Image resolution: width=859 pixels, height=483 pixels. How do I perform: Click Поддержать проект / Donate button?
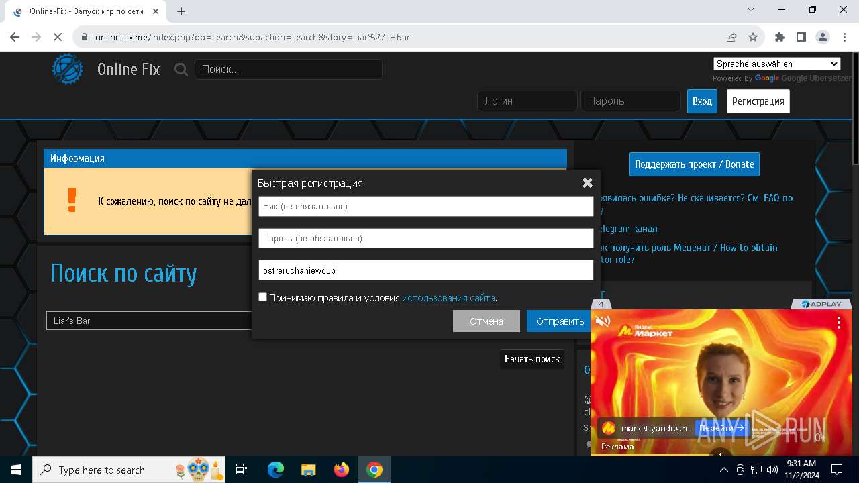click(x=695, y=164)
